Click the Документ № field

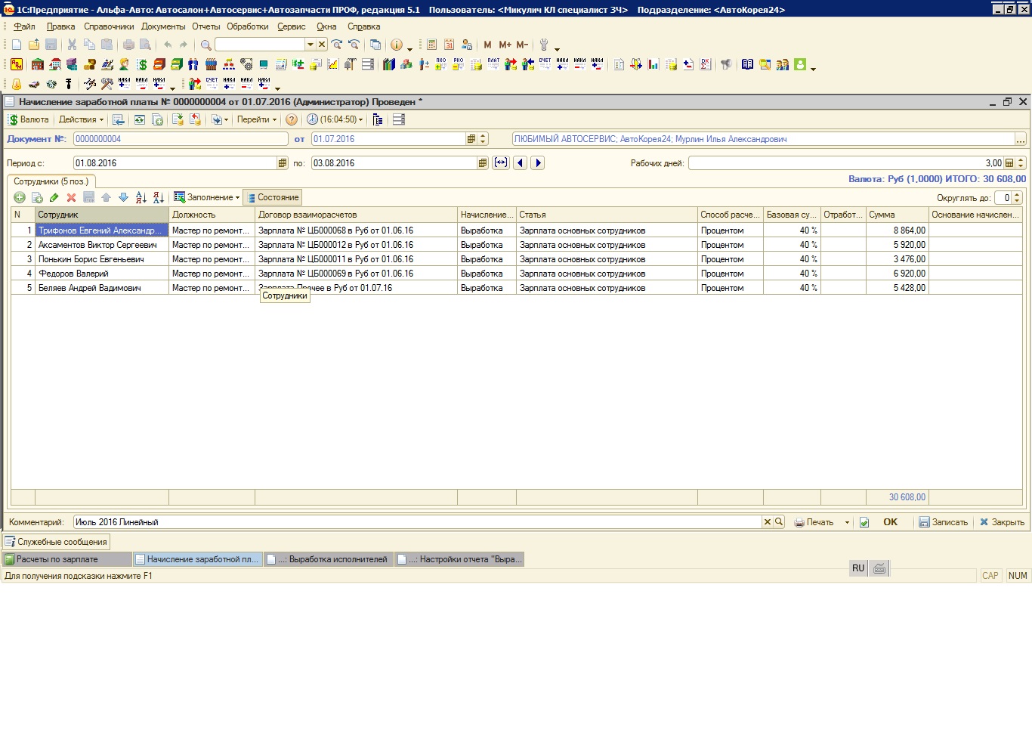181,139
